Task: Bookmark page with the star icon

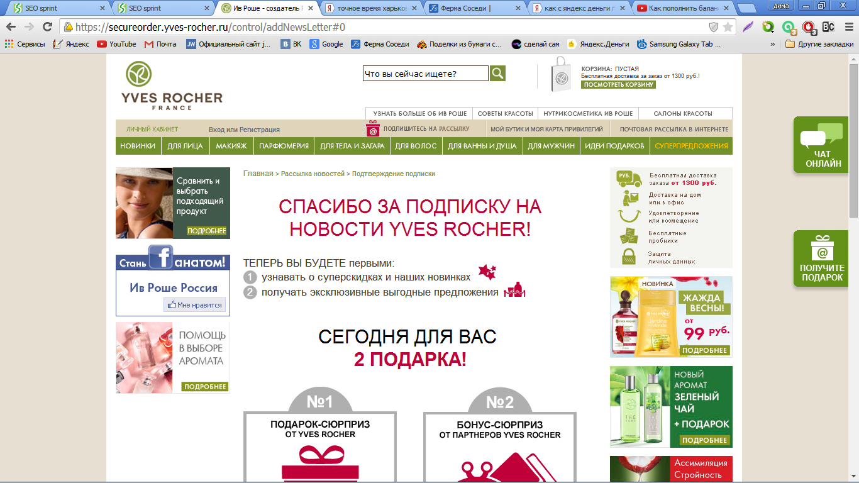Action: (x=728, y=27)
